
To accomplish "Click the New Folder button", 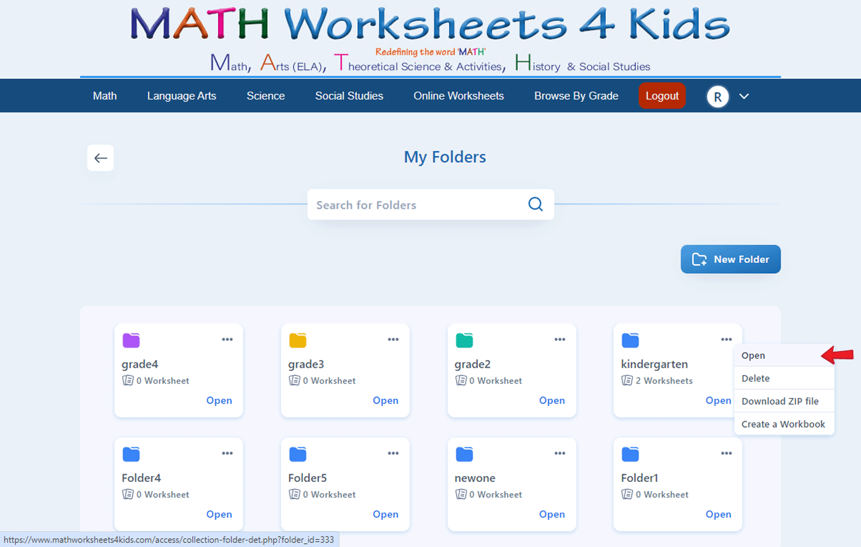I will [x=730, y=259].
